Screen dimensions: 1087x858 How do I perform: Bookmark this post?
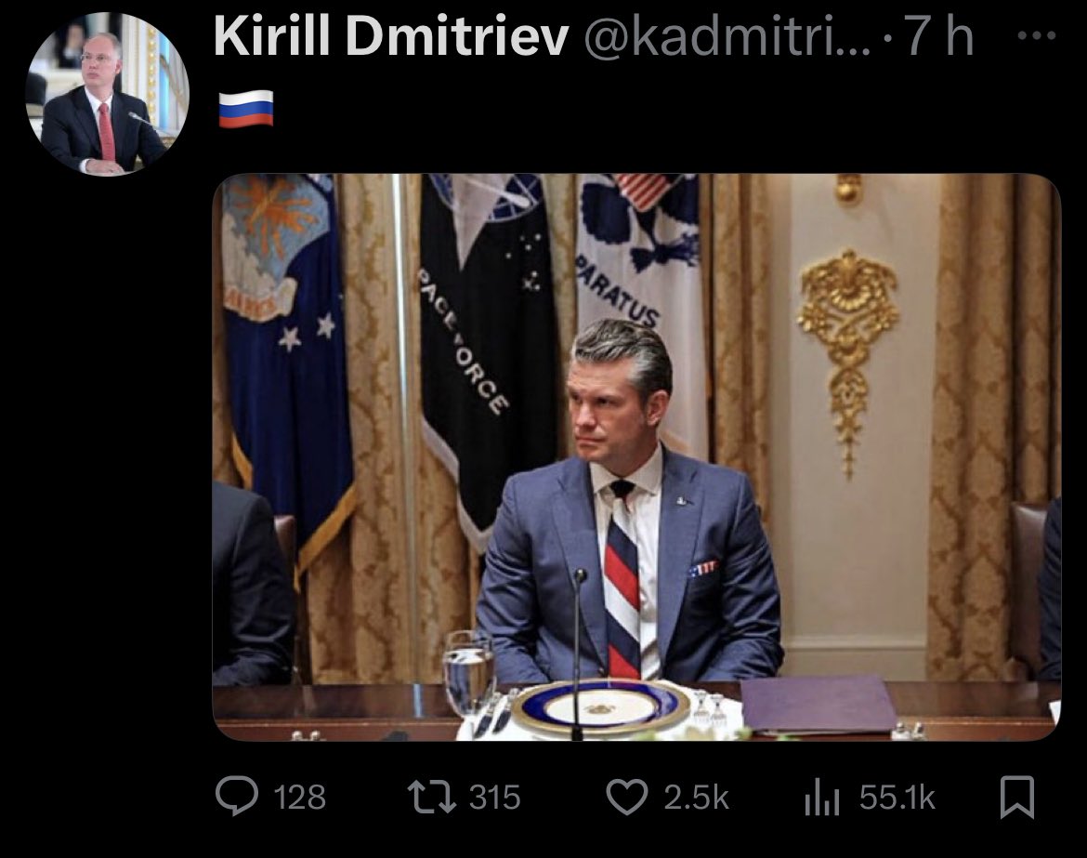(x=1016, y=798)
